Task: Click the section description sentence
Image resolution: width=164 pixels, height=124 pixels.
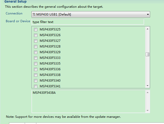Action: [54, 7]
